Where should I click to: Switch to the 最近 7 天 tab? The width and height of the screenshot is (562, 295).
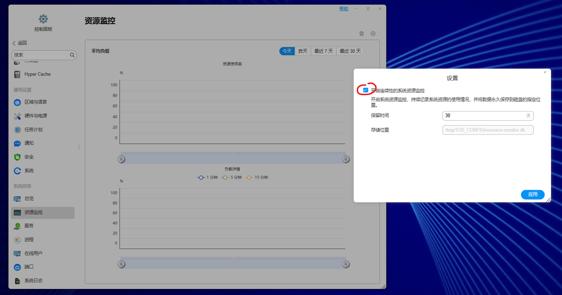pos(324,51)
